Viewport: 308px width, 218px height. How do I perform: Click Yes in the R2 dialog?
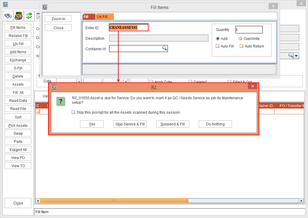click(92, 124)
